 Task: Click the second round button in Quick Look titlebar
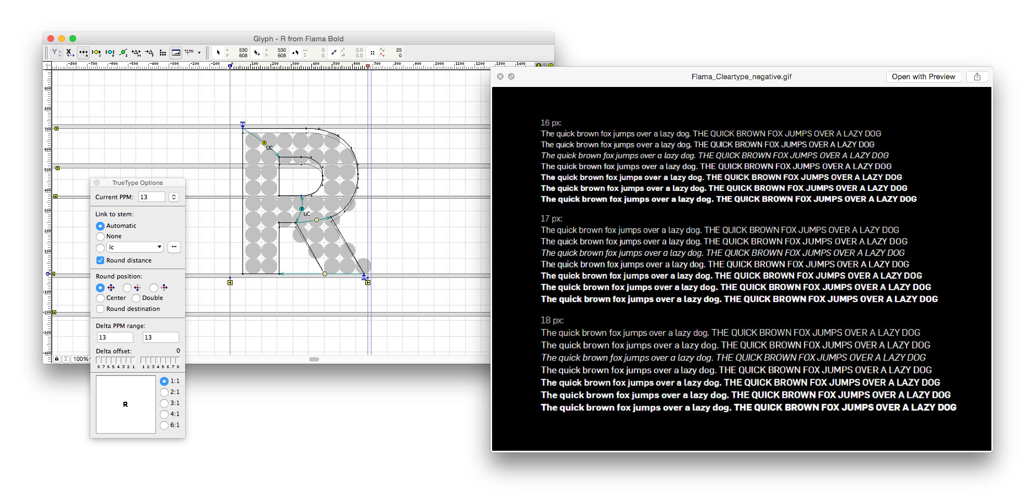coord(511,76)
